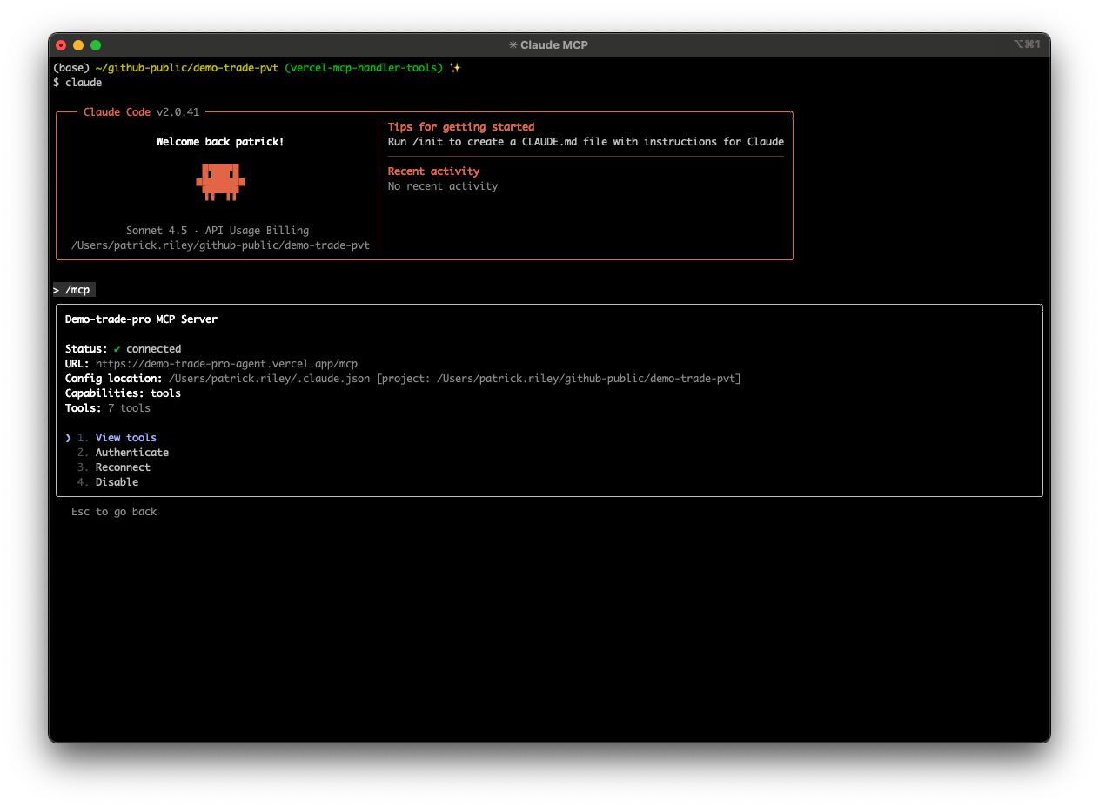
Task: Choose the Authenticate option
Action: pyautogui.click(x=131, y=453)
